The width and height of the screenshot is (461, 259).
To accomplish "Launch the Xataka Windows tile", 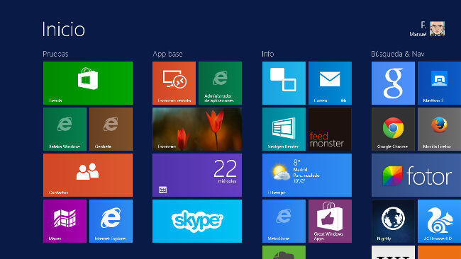I will (x=65, y=129).
